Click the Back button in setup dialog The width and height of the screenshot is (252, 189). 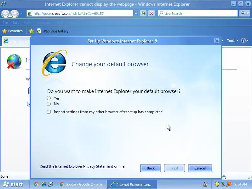(151, 168)
